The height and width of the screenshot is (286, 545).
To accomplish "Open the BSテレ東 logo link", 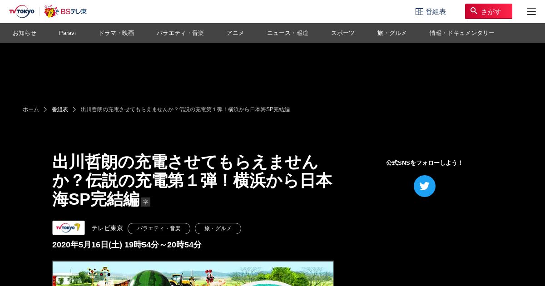I will 65,11.
